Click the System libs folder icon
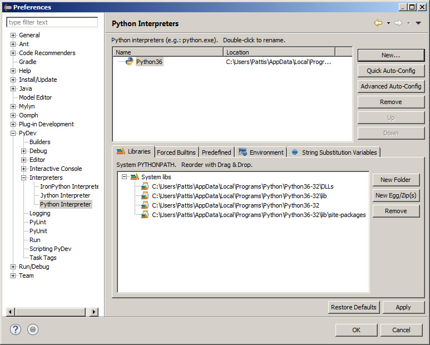 (134, 177)
